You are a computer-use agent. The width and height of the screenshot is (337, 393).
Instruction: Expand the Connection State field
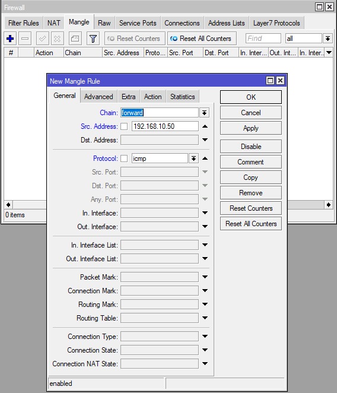tap(205, 350)
